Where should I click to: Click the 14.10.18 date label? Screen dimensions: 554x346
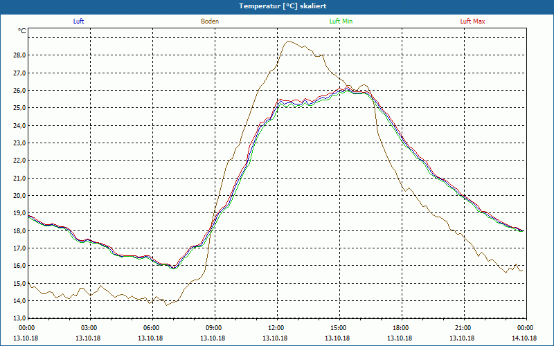click(524, 338)
